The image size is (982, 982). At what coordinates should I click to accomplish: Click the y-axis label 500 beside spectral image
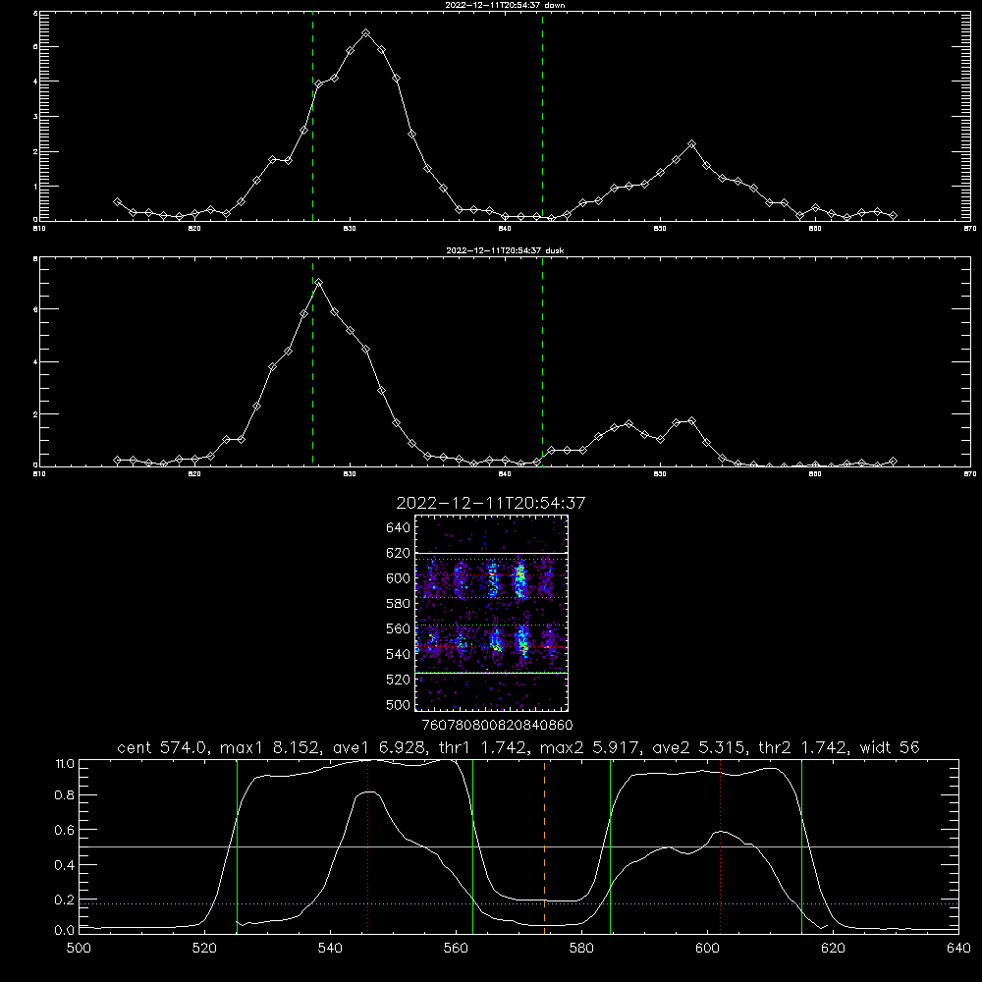399,705
